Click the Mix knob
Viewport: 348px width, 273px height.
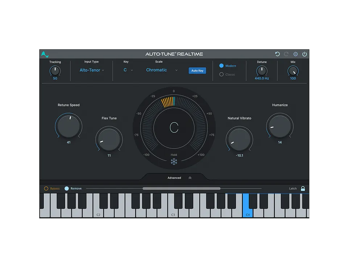click(293, 71)
